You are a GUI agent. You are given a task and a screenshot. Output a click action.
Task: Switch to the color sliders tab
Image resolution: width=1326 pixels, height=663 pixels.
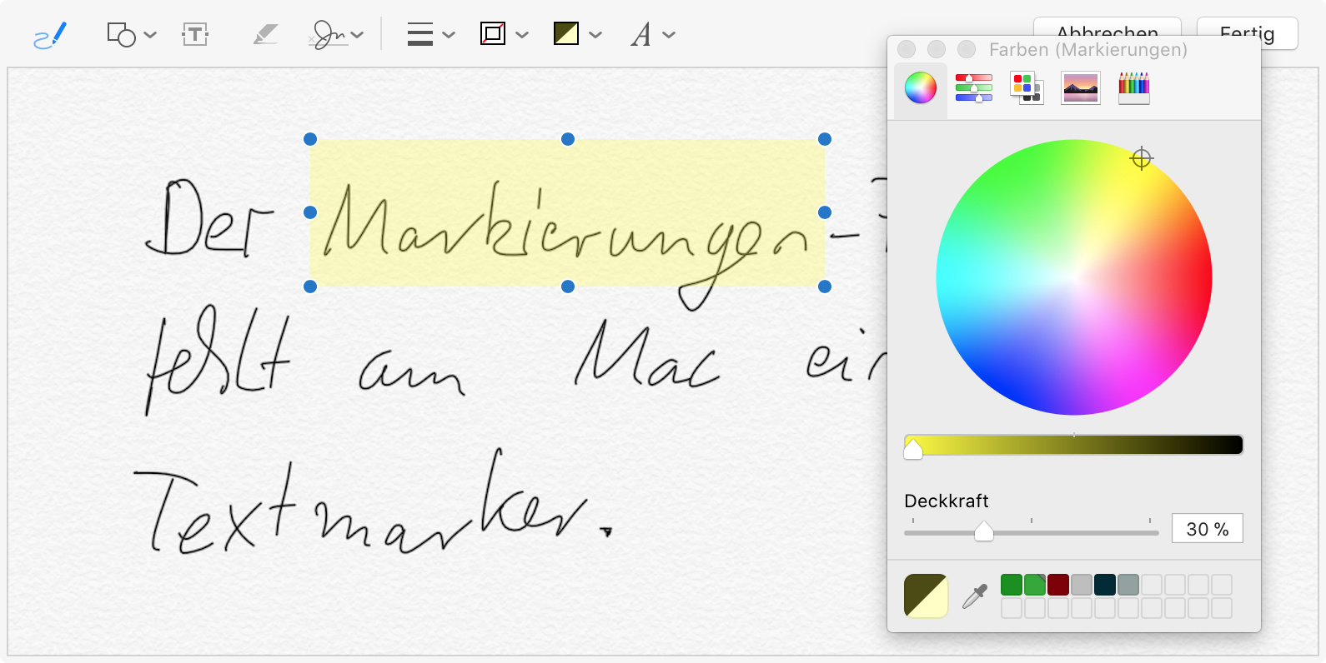click(973, 87)
